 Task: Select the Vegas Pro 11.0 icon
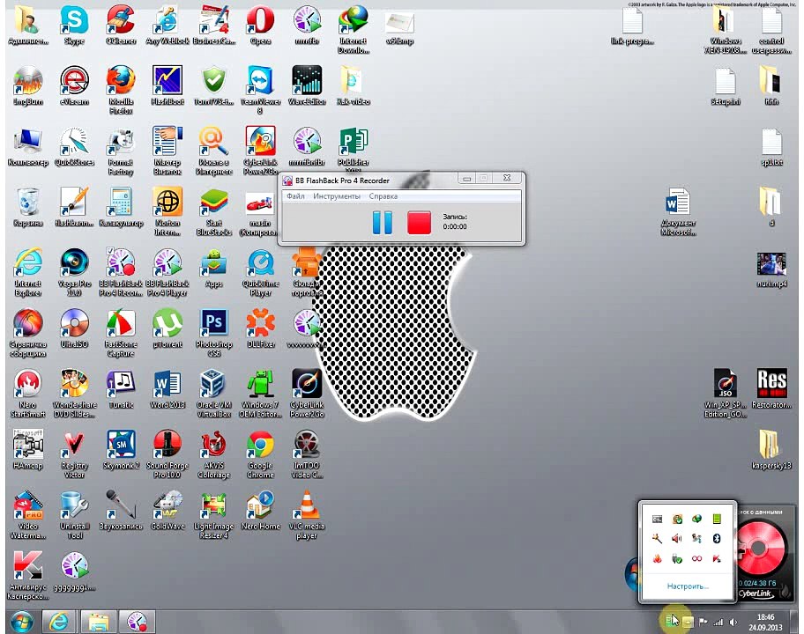[x=74, y=272]
